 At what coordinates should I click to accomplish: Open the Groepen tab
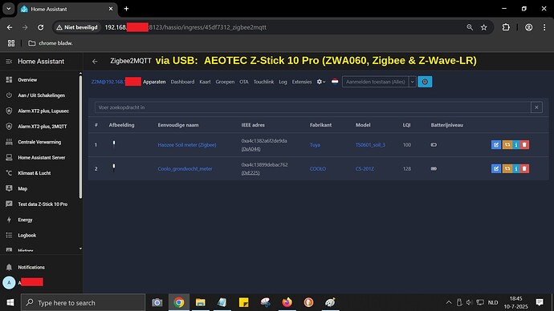pyautogui.click(x=225, y=82)
